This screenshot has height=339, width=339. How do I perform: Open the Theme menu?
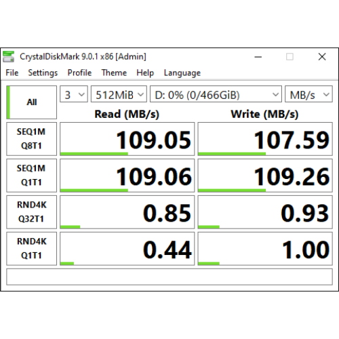click(114, 73)
